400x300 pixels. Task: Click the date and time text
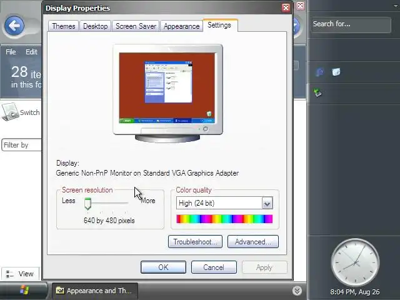coord(355,292)
